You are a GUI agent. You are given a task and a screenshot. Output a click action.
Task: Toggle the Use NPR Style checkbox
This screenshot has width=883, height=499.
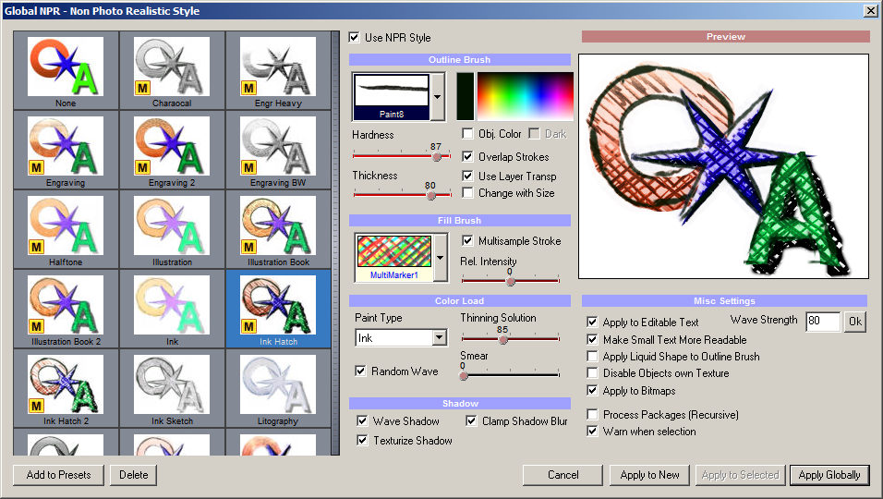pos(355,38)
